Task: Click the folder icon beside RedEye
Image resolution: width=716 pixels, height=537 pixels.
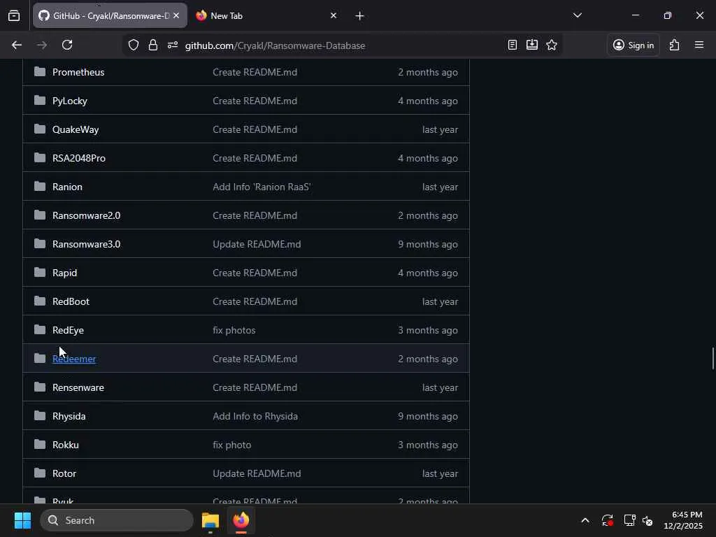Action: (40, 330)
